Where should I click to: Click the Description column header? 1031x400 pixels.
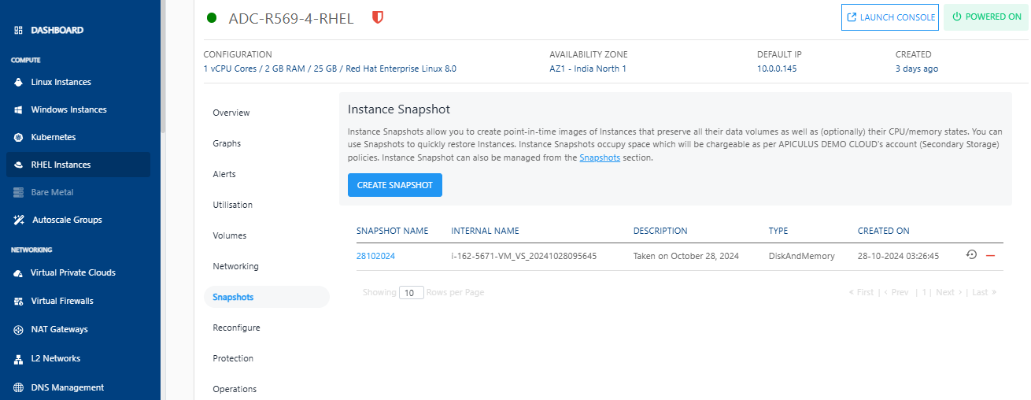660,231
